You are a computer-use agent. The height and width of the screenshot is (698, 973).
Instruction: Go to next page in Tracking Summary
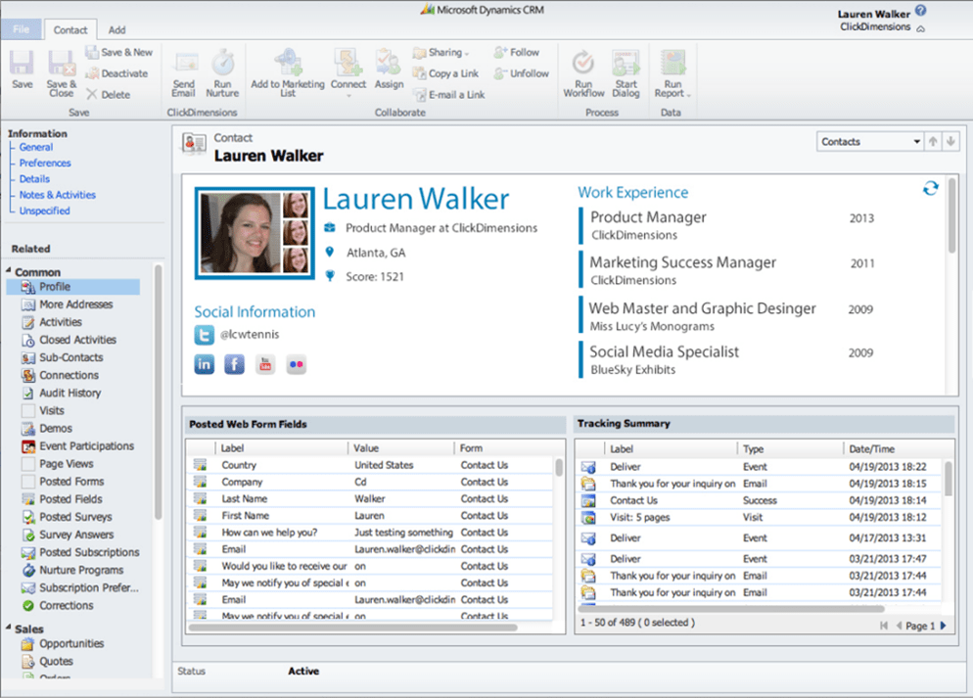pyautogui.click(x=944, y=626)
